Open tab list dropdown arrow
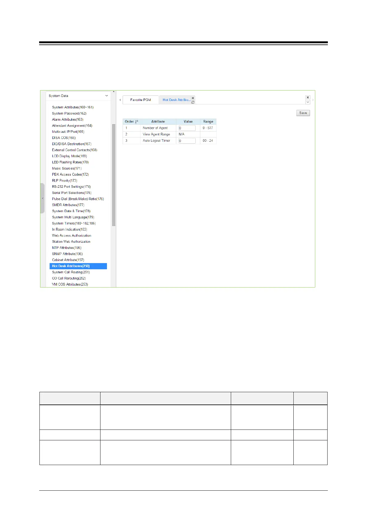 point(308,102)
